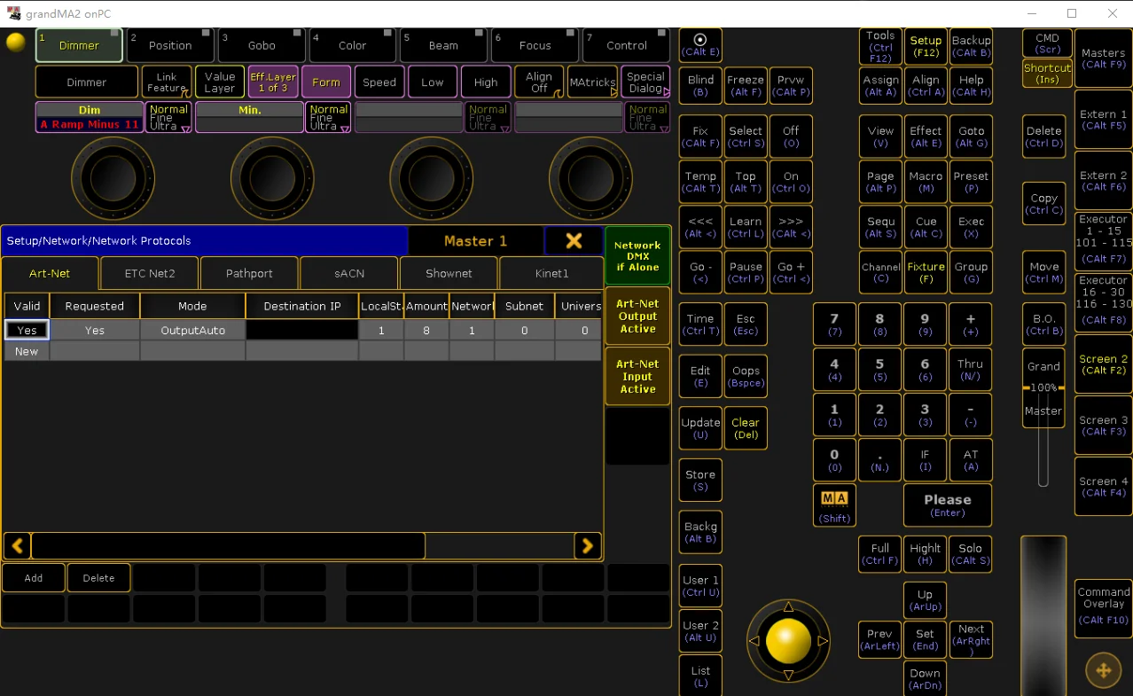1133x696 pixels.
Task: Click the yellow trackball in the center
Action: pos(788,641)
